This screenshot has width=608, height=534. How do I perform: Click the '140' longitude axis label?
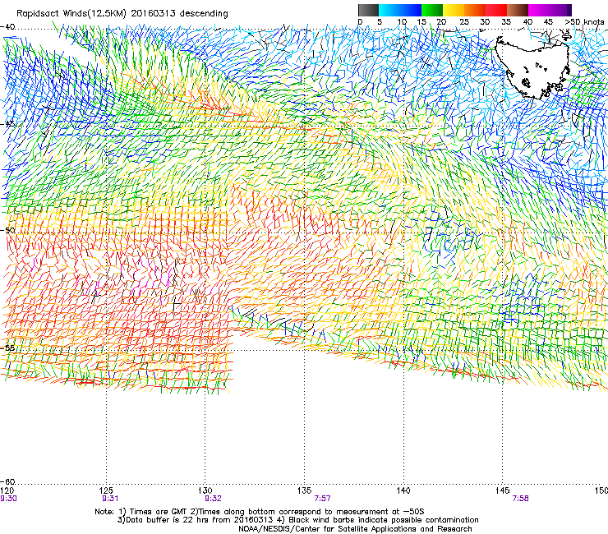(x=403, y=490)
